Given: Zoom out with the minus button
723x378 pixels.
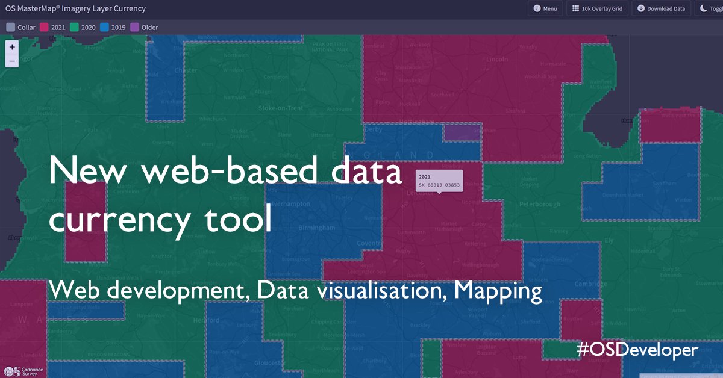Looking at the screenshot, I should click(x=12, y=60).
